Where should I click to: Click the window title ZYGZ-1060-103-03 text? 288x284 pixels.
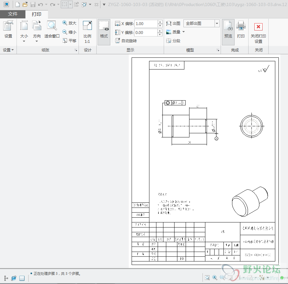coord(128,4)
